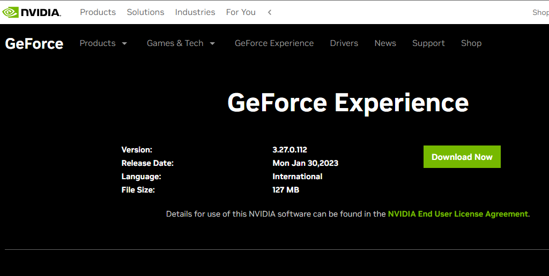The height and width of the screenshot is (276, 549).
Task: Expand the Games & Tech dropdown
Action: [181, 43]
